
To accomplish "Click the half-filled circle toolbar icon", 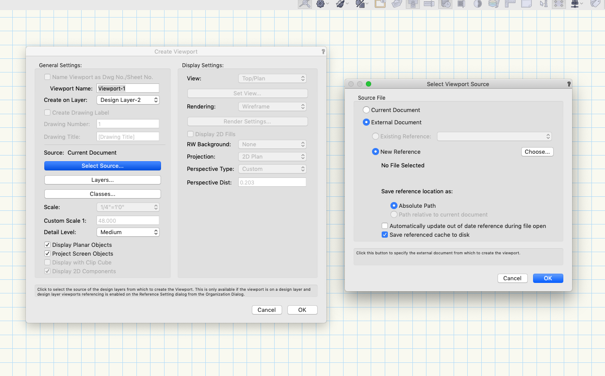I will point(477,4).
